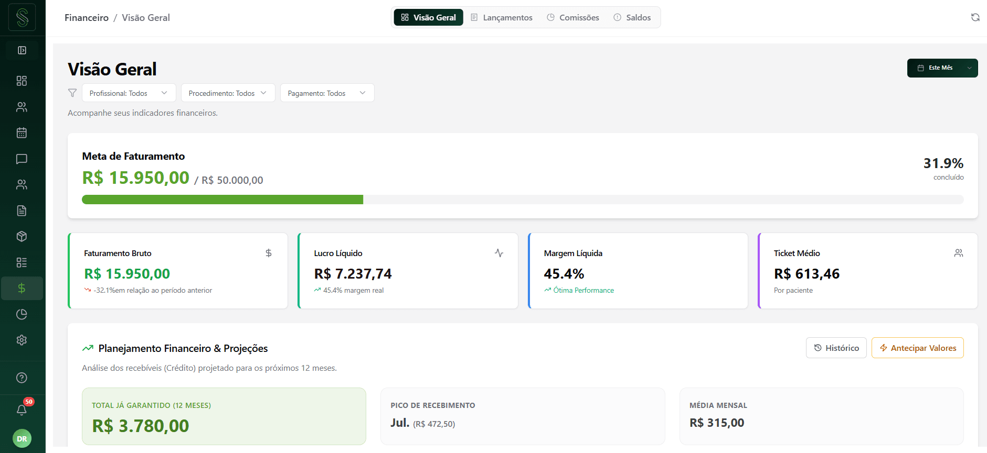Click people icon on Ticket Médio card
Image resolution: width=987 pixels, height=453 pixels.
click(959, 253)
